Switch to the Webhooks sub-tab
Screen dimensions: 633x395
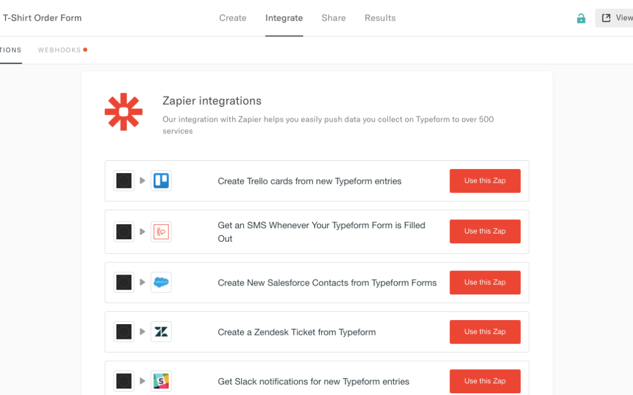coord(59,50)
